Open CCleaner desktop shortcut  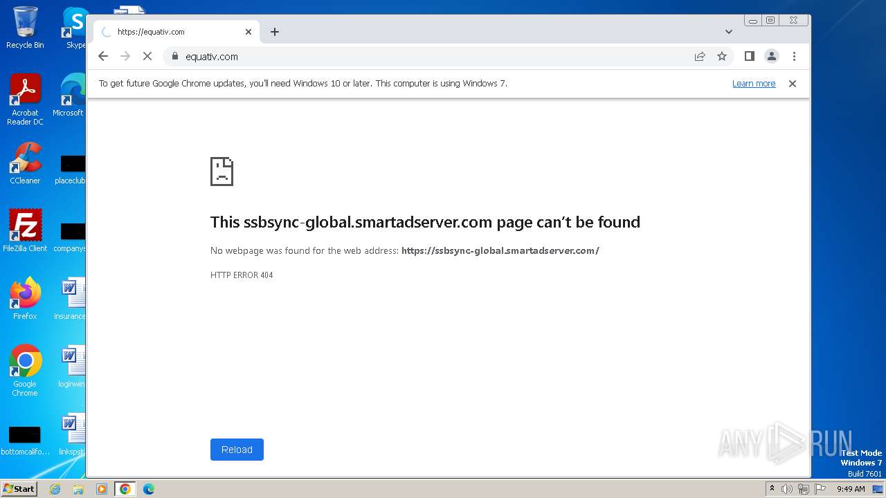(x=25, y=163)
